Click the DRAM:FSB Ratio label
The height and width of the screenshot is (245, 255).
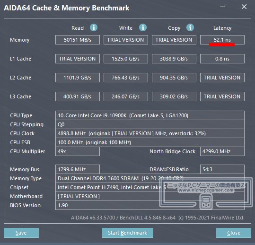[x=169, y=169]
